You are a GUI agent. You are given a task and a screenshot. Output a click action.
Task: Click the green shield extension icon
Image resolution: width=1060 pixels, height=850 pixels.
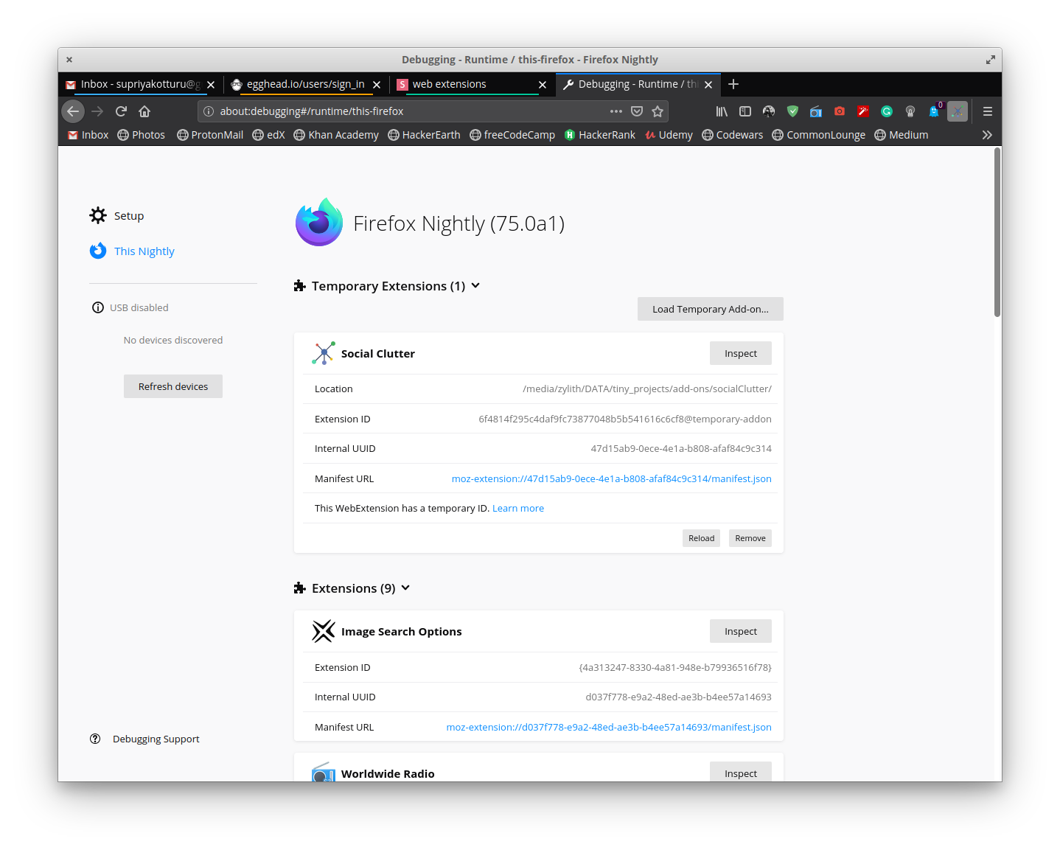(792, 111)
